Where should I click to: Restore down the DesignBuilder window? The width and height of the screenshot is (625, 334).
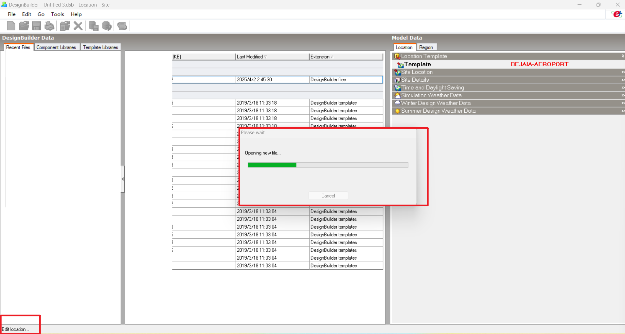point(598,5)
